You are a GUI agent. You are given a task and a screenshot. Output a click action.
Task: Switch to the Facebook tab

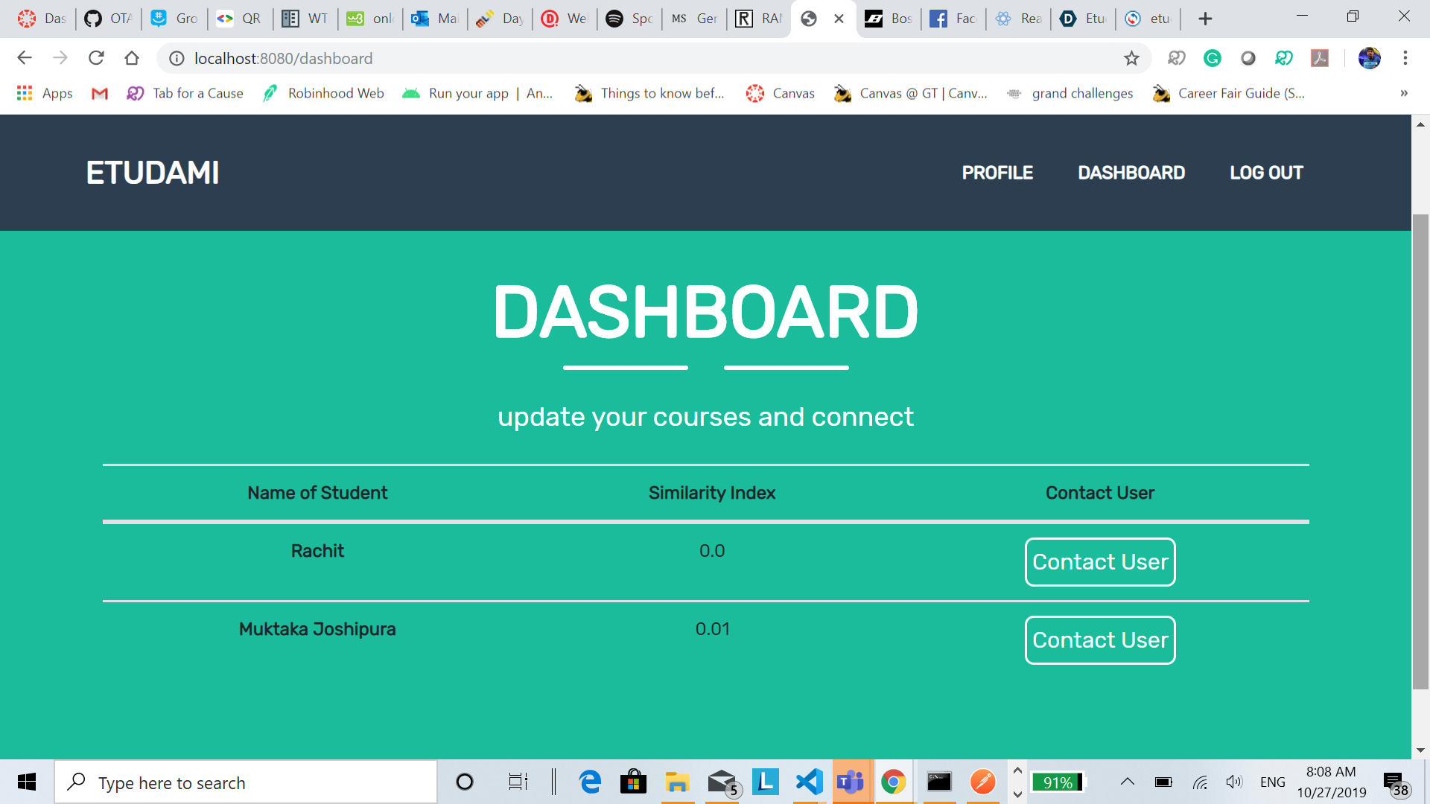pos(953,19)
